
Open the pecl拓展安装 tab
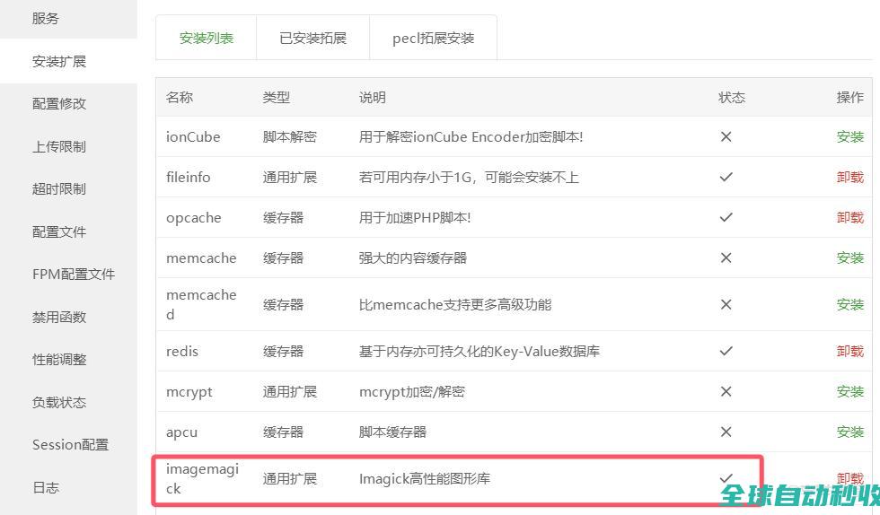433,38
